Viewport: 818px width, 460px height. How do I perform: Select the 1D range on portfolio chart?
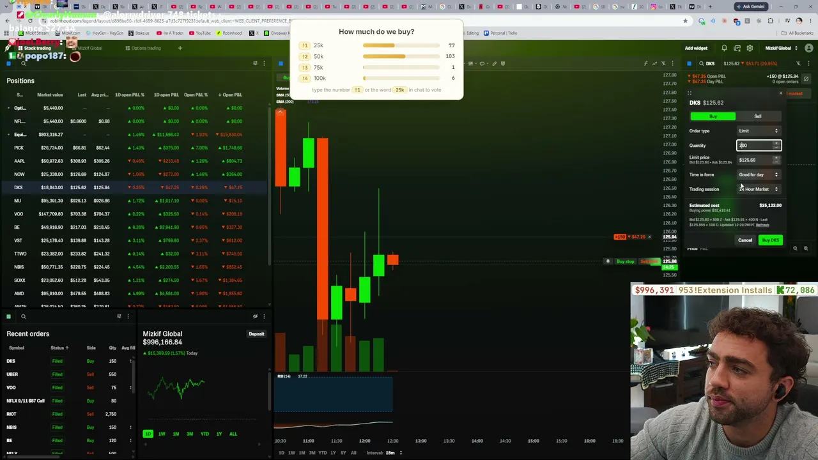coord(148,434)
